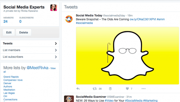
Task: Retweet the Beware Snapchat tweet
Action: pyautogui.click(x=95, y=89)
